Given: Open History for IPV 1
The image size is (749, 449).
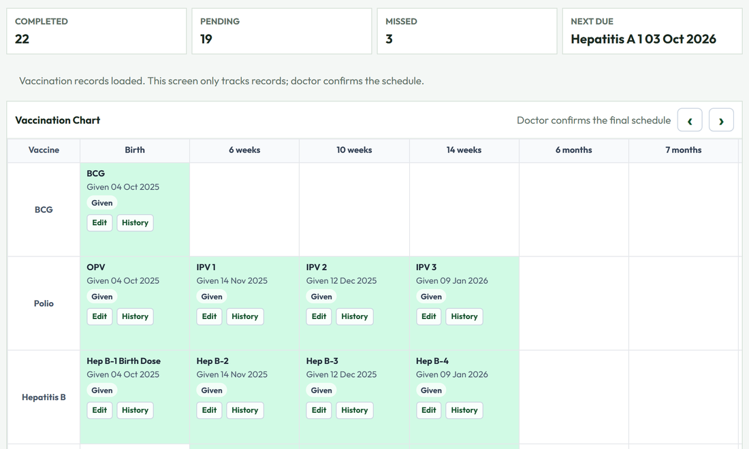Looking at the screenshot, I should (245, 316).
